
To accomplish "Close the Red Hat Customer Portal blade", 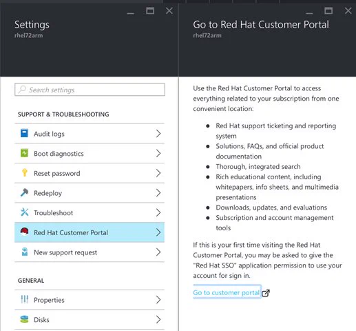I will click(348, 11).
